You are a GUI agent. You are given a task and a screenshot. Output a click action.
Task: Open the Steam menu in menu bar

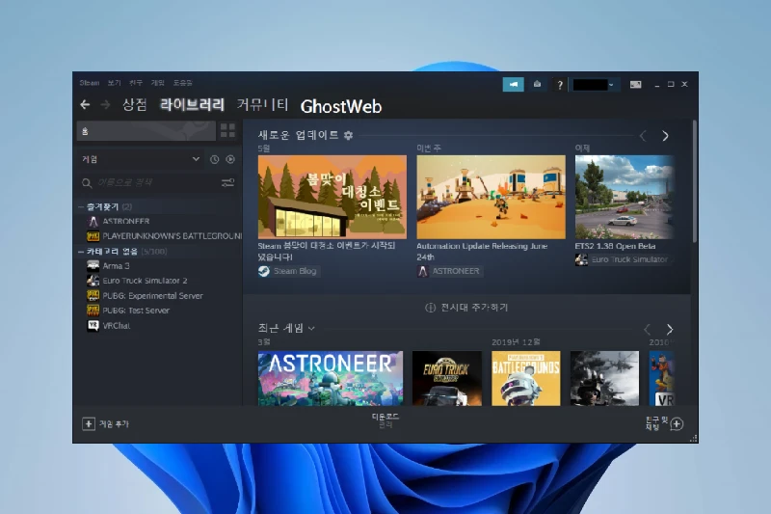pyautogui.click(x=90, y=83)
